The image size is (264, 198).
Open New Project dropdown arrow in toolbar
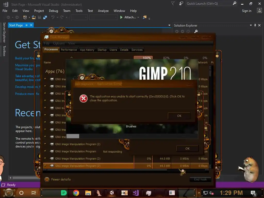click(x=29, y=17)
